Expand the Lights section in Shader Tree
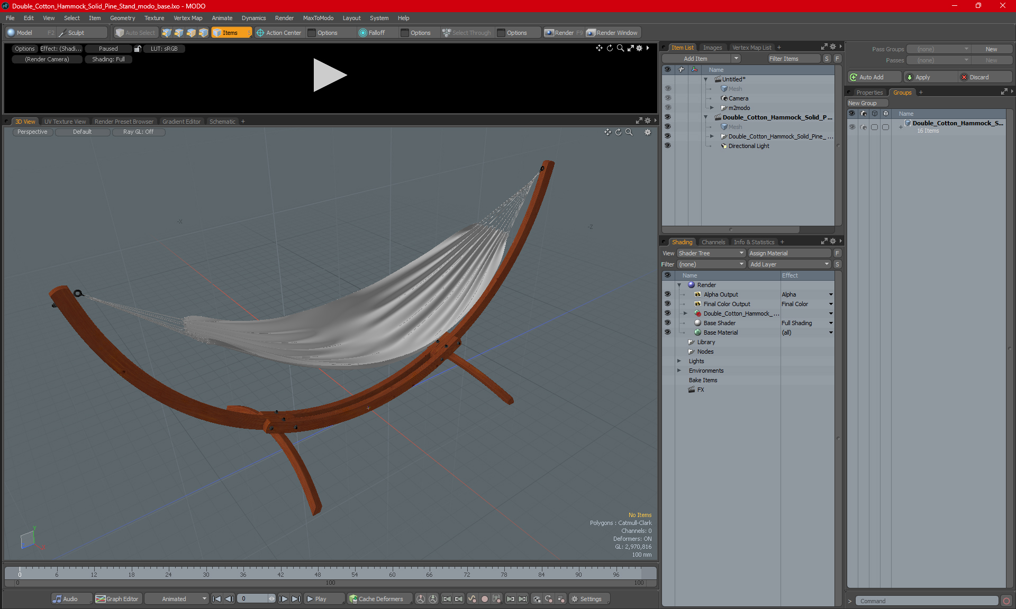The height and width of the screenshot is (609, 1016). click(x=681, y=361)
